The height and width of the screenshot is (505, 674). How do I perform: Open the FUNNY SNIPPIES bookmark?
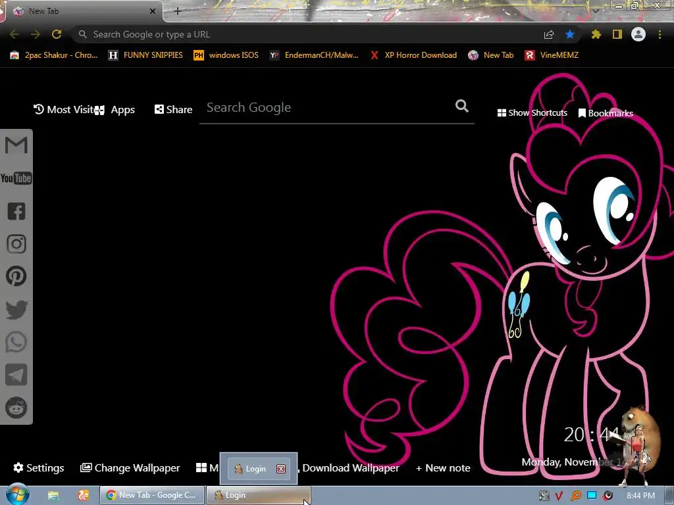coord(145,55)
